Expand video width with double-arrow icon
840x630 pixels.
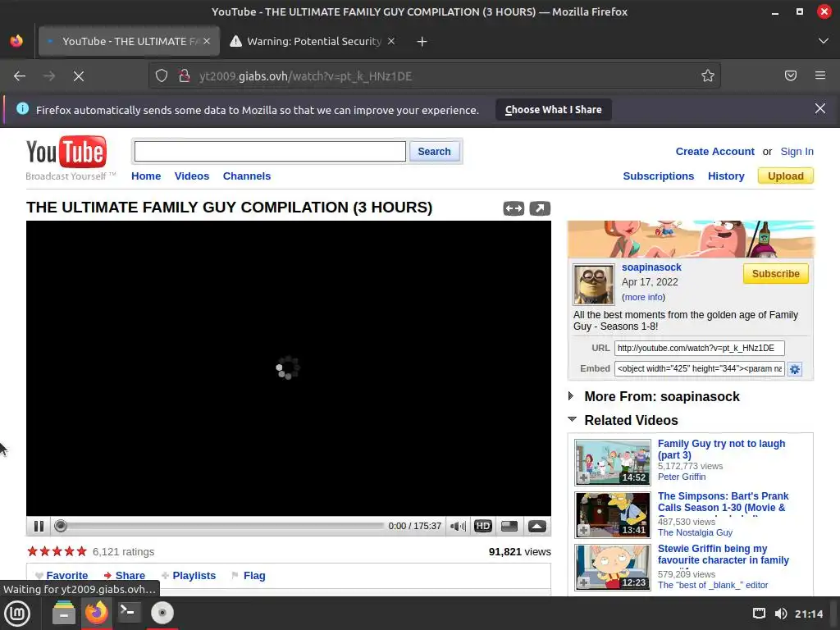[x=514, y=208]
